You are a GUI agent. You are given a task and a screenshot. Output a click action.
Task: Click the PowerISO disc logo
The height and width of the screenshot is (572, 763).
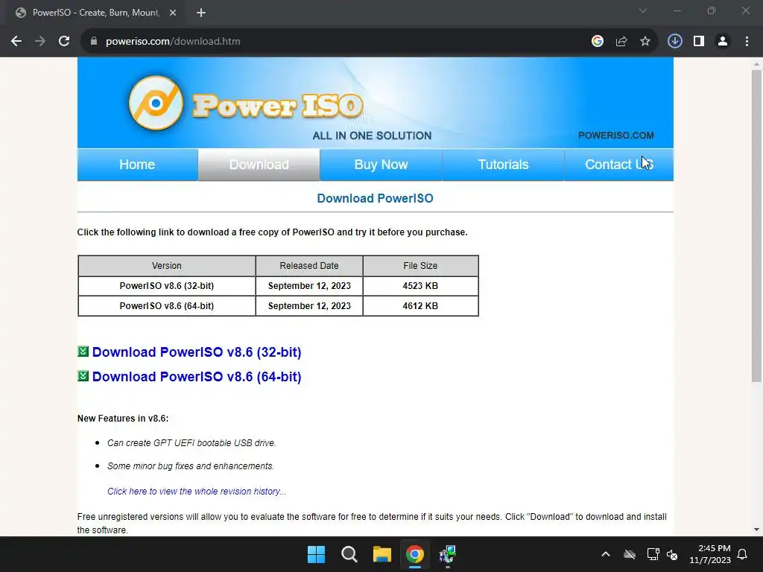[156, 103]
